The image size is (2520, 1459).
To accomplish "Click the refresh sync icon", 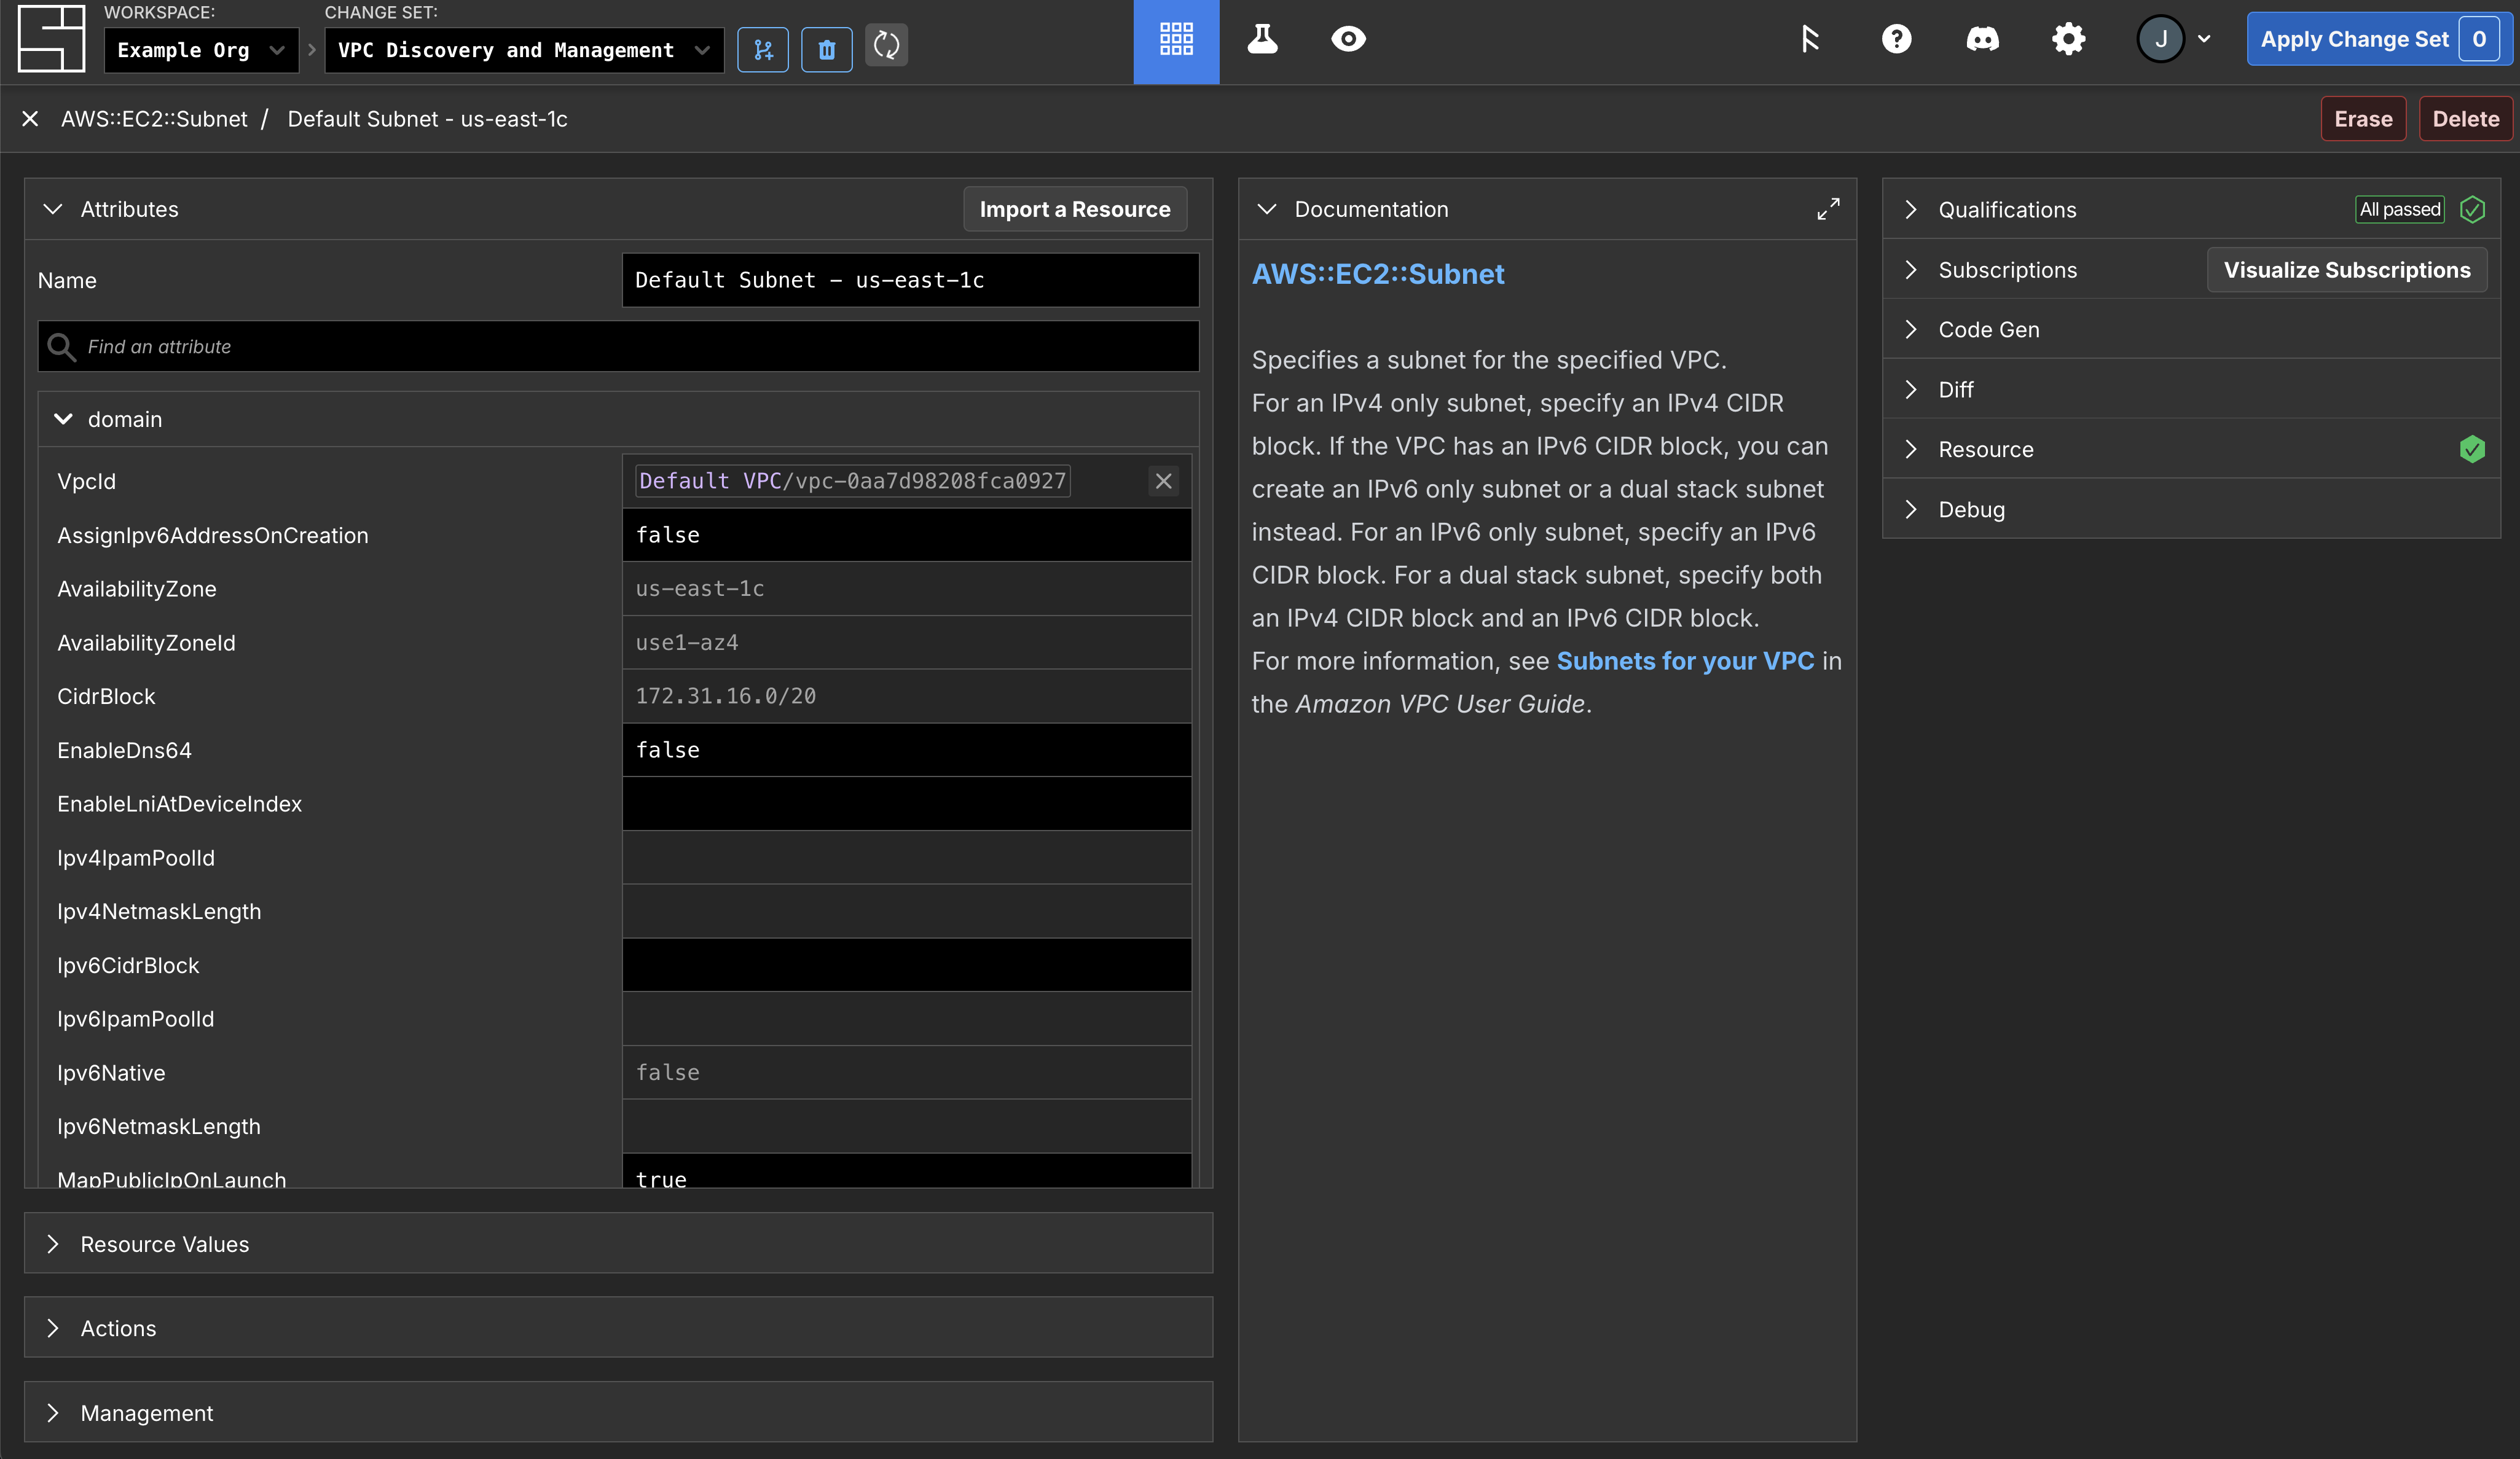I will (887, 45).
